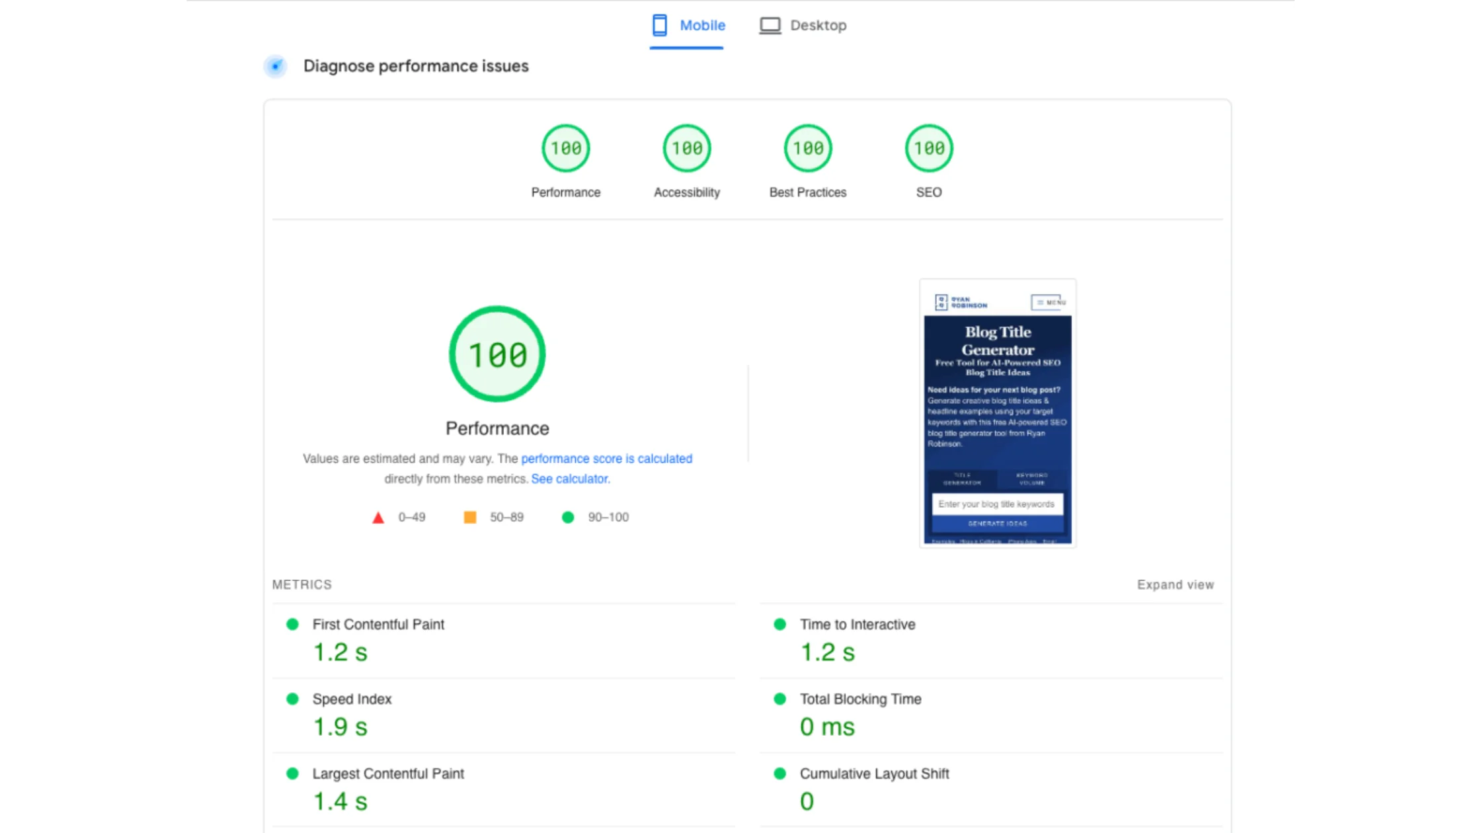Select the Cumulative Layout Shift score indicator
Screen dimensions: 1481x833
pyautogui.click(x=779, y=774)
